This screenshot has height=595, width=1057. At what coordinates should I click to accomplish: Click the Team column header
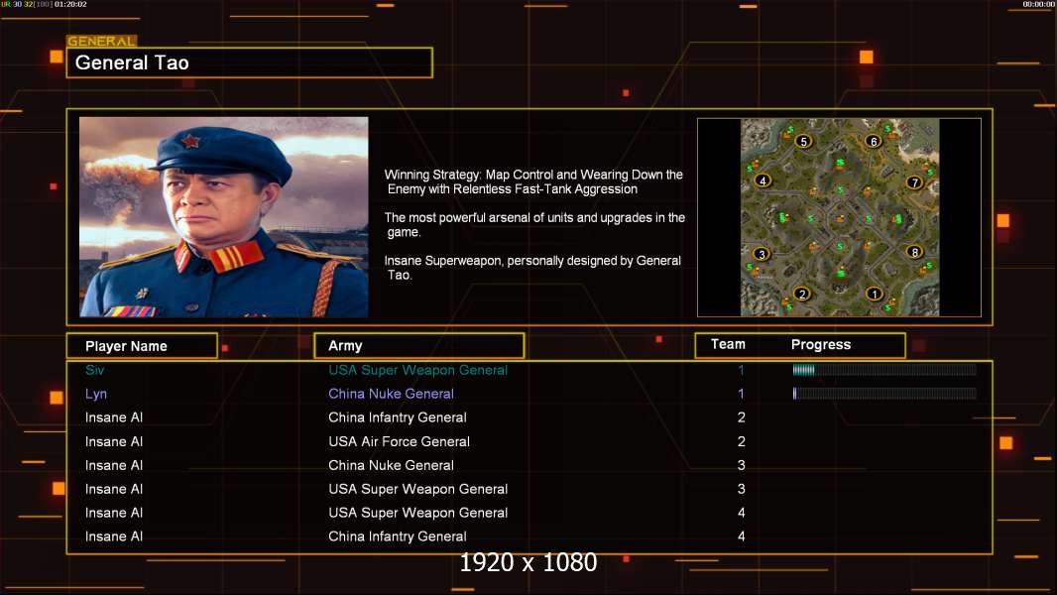click(x=728, y=344)
